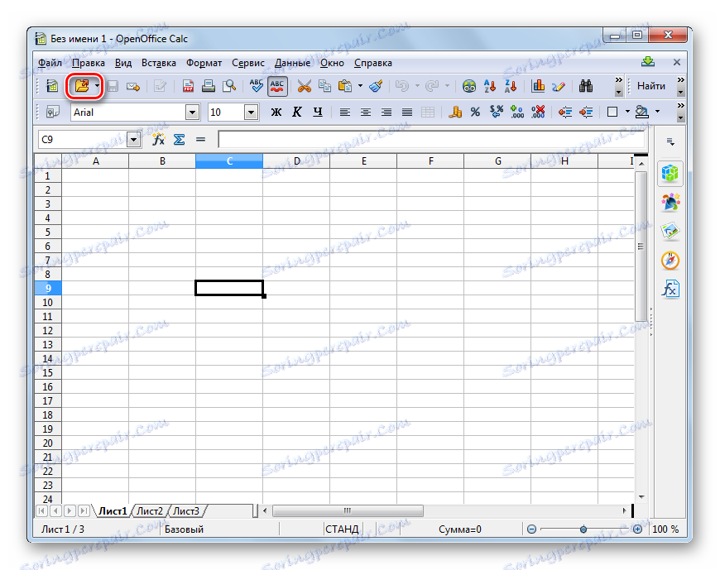Viewport: 720px width, 570px height.
Task: Toggle bold Ж formatting
Action: [x=276, y=112]
